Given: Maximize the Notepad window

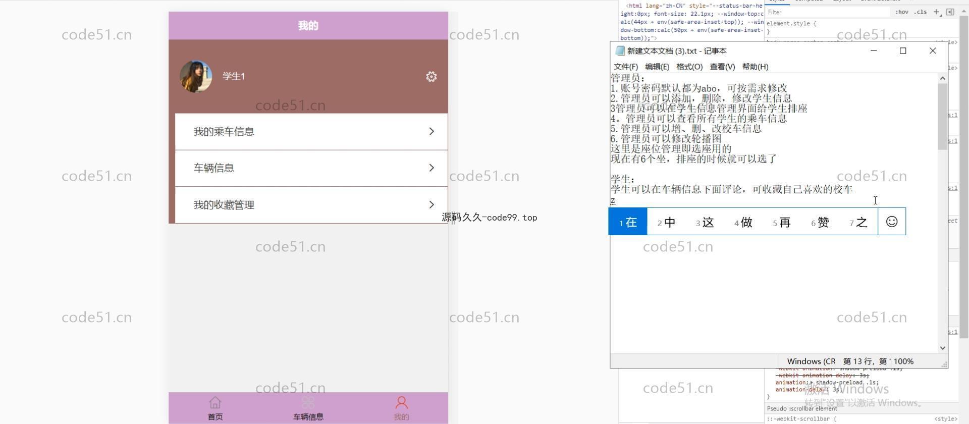Looking at the screenshot, I should coord(903,51).
